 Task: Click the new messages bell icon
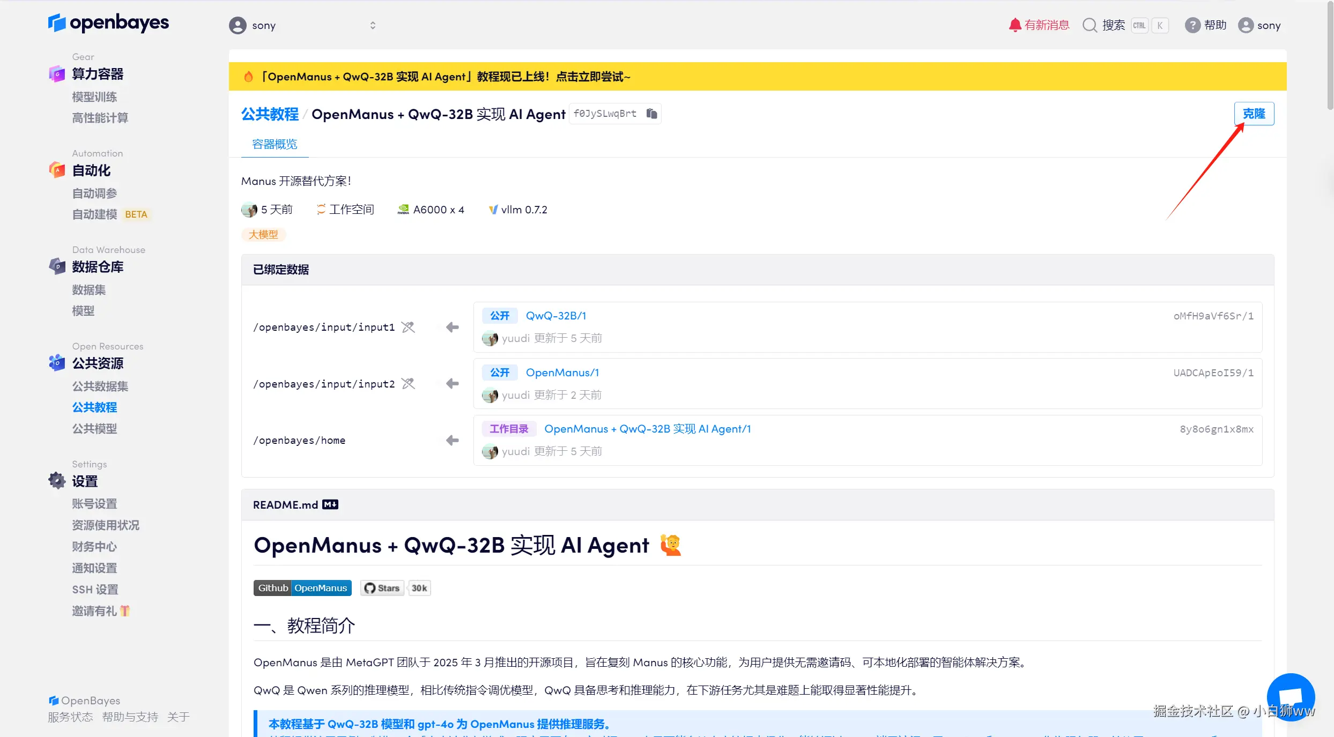(1014, 25)
